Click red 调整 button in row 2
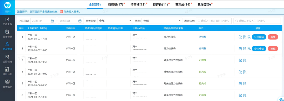The image size is (284, 101). pyautogui.click(x=273, y=49)
